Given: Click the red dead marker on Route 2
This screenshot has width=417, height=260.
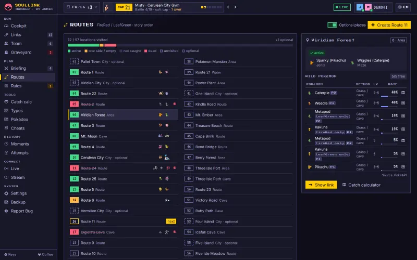Looking at the screenshot, I should tap(175, 104).
